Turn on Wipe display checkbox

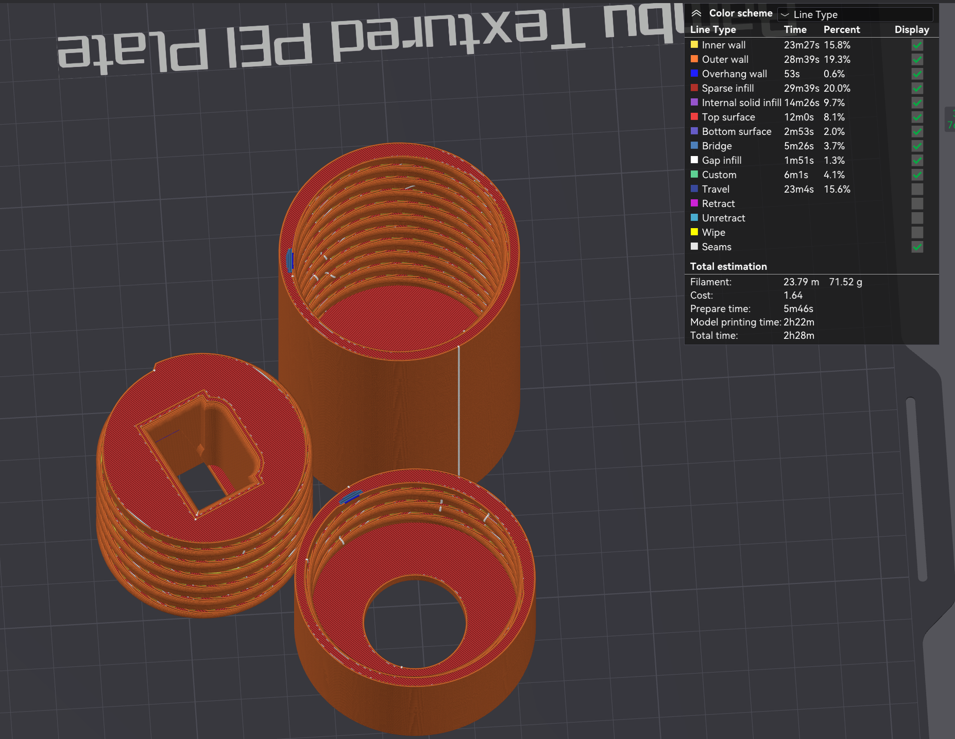coord(917,233)
